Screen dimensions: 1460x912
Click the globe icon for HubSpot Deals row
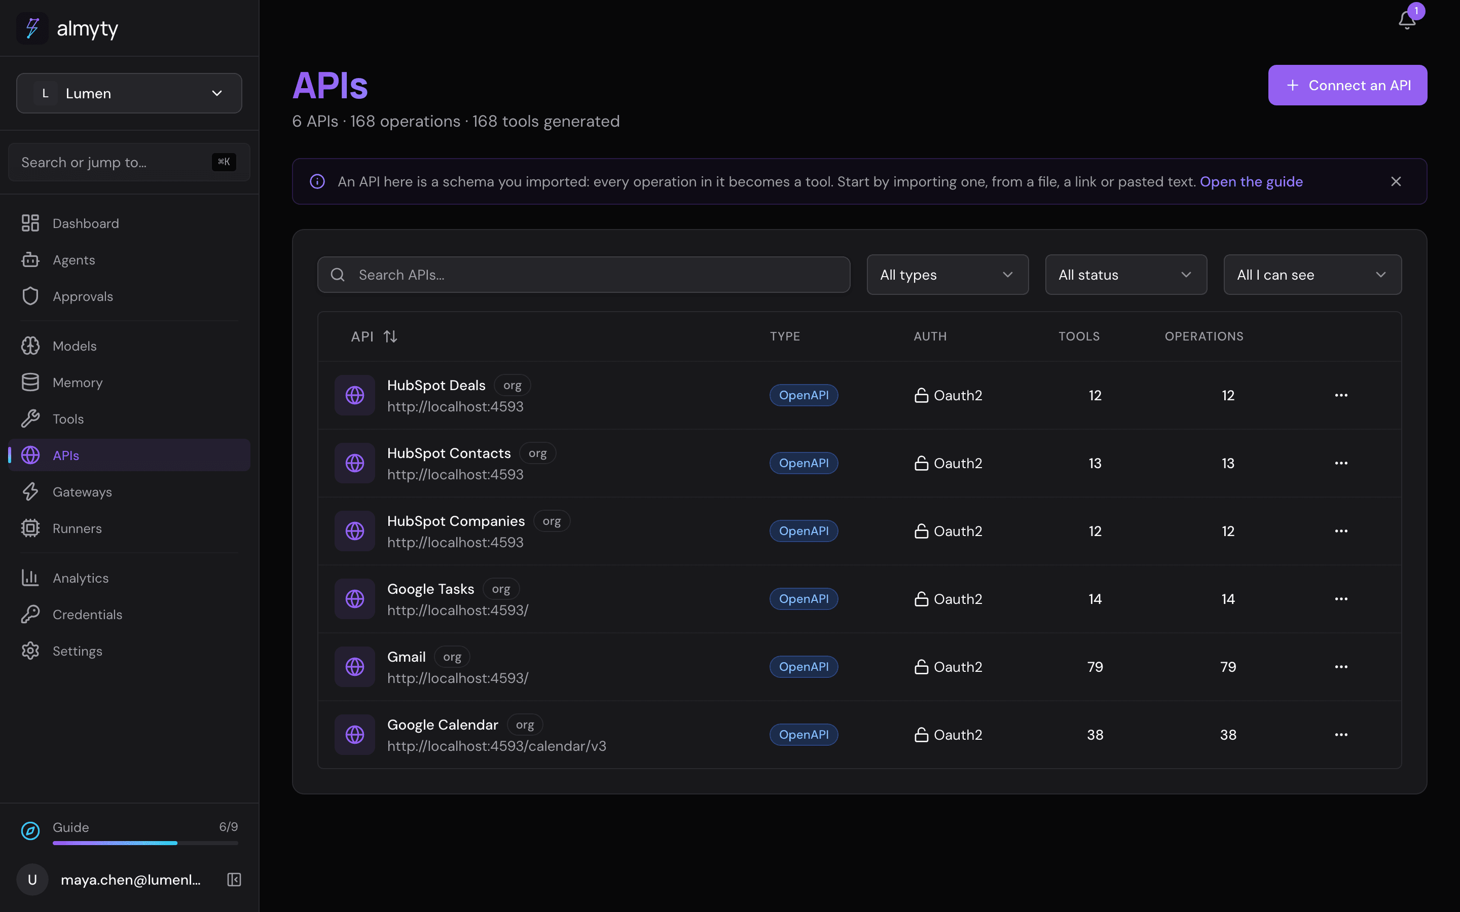[x=355, y=395]
